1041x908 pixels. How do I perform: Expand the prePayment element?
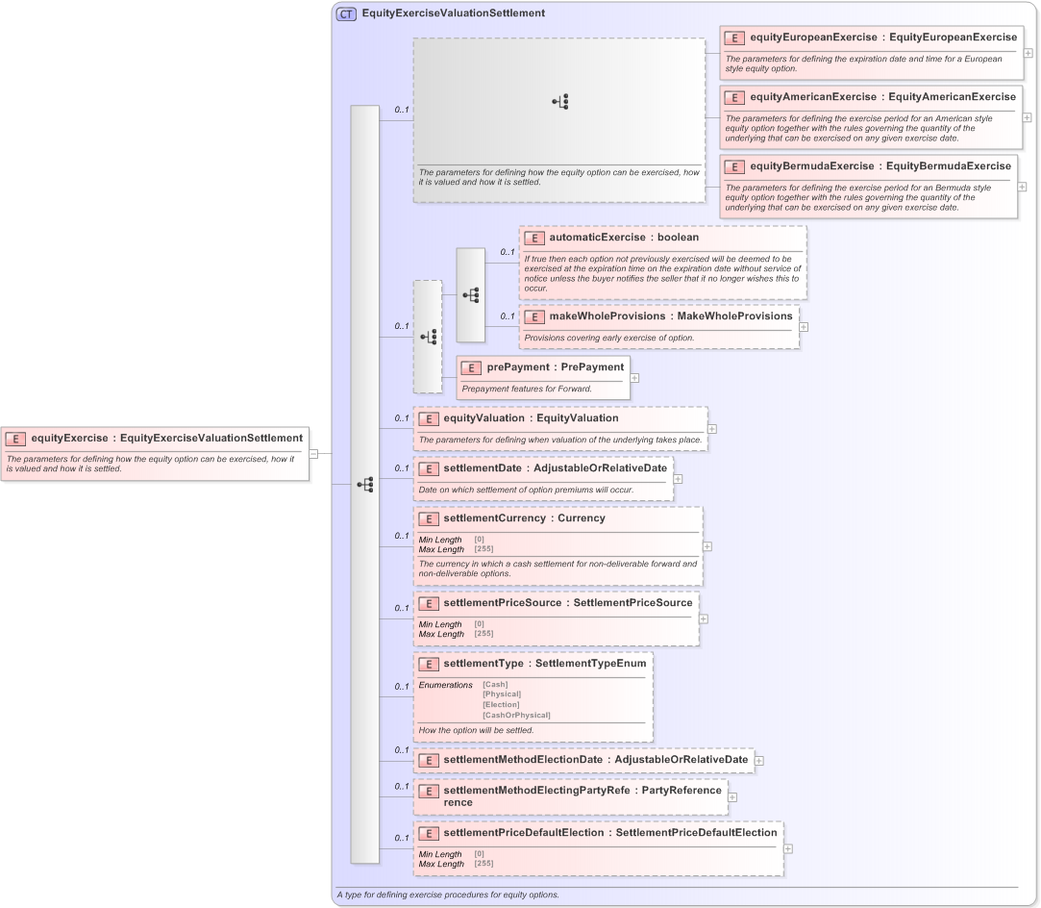pyautogui.click(x=634, y=378)
